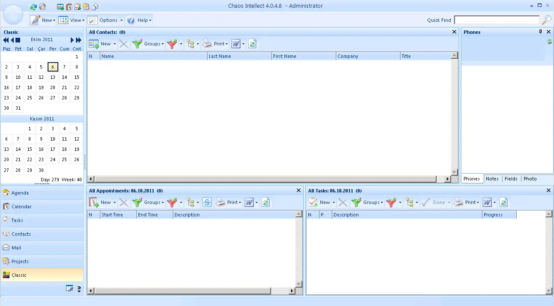
Task: Click New in the All Appointments toolbar
Action: pos(99,202)
